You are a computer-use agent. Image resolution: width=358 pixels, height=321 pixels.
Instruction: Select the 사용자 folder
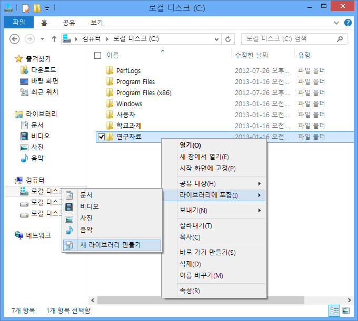(126, 115)
